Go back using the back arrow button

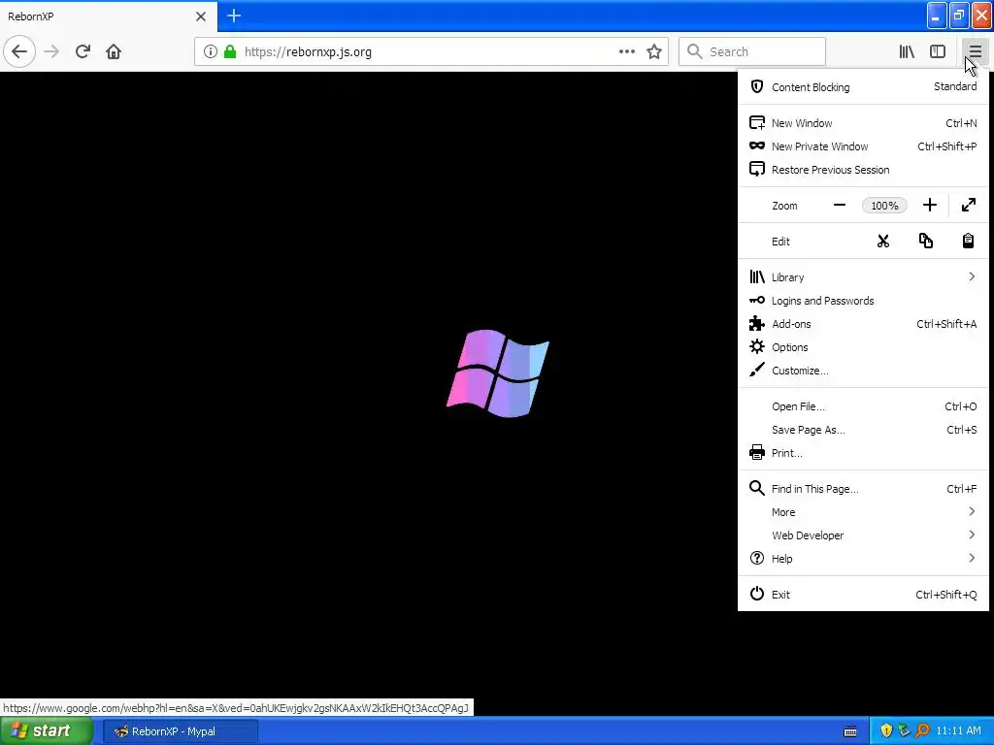(x=19, y=52)
